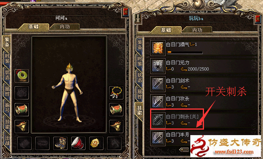Click the left arrow page button in skills
263x159 pixels.
click(x=184, y=150)
